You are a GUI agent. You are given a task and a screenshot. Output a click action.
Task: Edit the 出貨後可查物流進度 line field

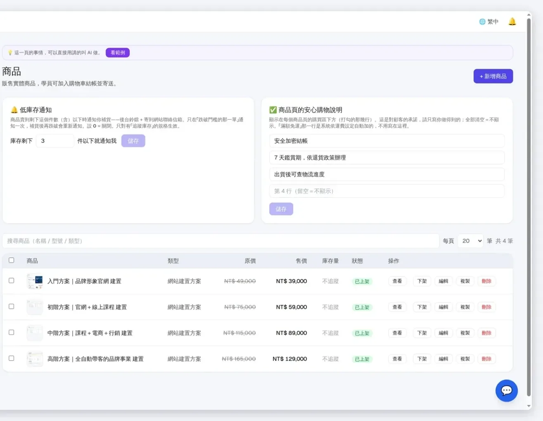(387, 174)
